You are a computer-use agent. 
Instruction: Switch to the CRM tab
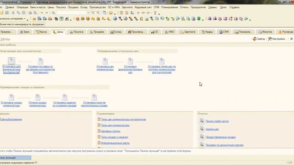(x=224, y=32)
